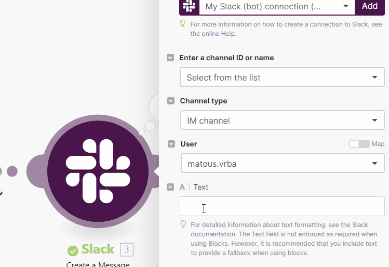389x267 pixels.
Task: Open My Slack (bot) connection dropdown
Action: coord(277,6)
